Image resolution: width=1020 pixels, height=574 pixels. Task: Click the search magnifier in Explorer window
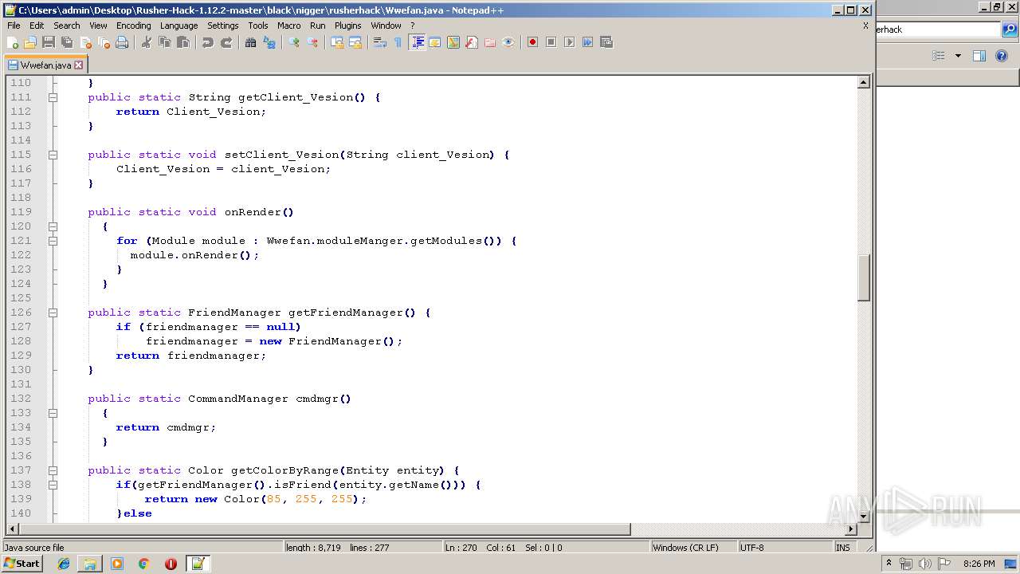1010,29
